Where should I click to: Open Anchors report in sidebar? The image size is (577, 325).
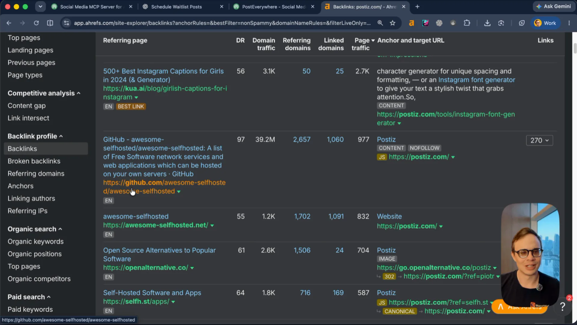[x=20, y=186]
